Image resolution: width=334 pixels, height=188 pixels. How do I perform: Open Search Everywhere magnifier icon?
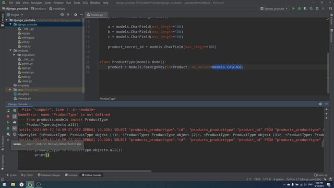pos(330,8)
